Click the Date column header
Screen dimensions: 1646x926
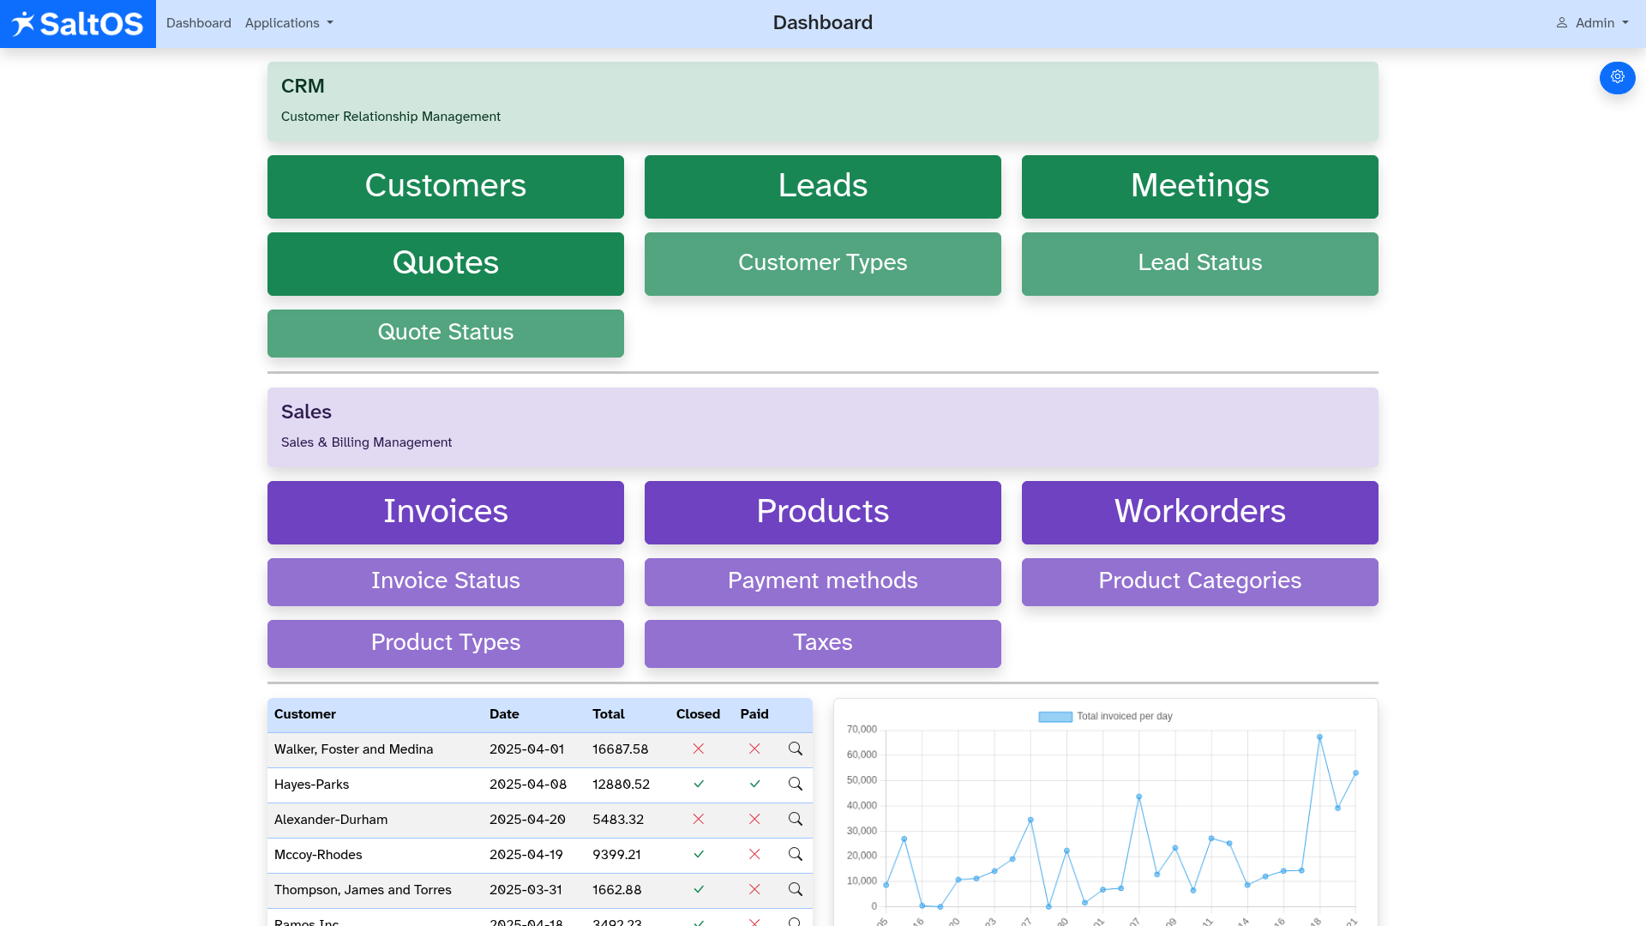point(504,714)
